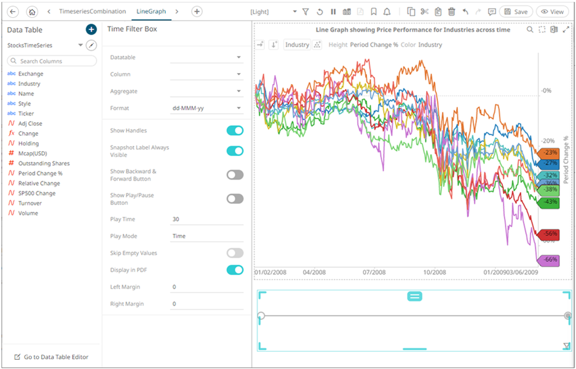
Task: Enable Show Play/Pause Button toggle
Action: (x=235, y=199)
